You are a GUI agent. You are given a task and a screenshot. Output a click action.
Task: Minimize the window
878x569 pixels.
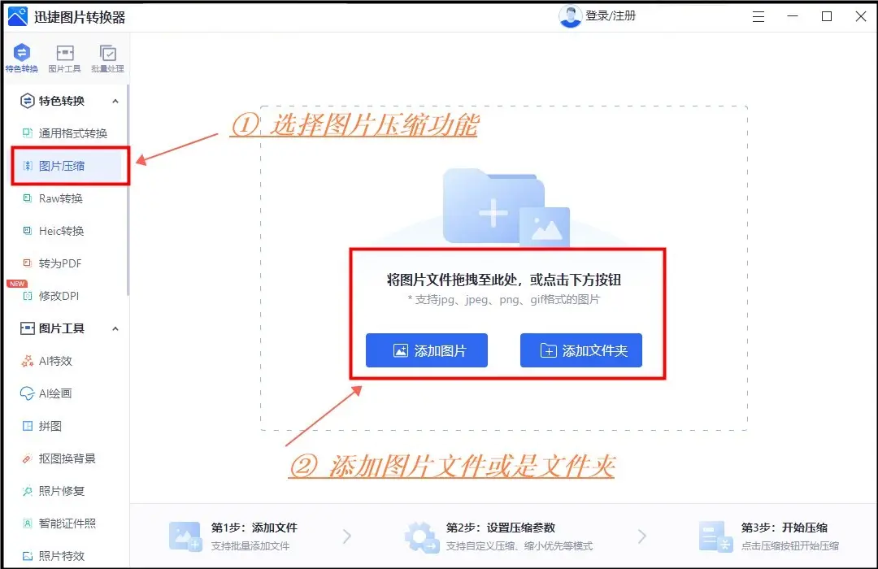(793, 16)
